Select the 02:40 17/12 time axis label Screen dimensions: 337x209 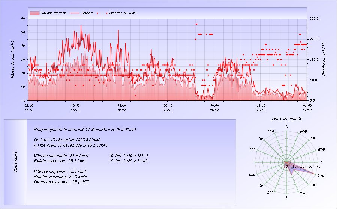(x=307, y=107)
